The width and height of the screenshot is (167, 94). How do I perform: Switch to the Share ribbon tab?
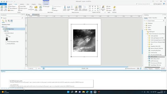point(40,4)
